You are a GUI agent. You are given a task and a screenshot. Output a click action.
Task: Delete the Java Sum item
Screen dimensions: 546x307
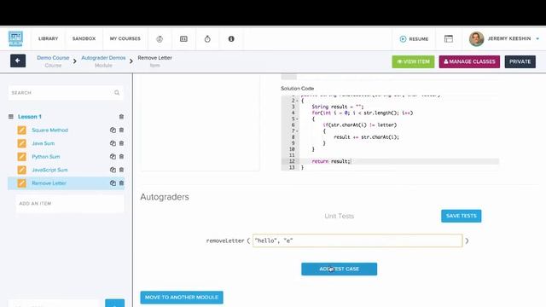point(121,143)
